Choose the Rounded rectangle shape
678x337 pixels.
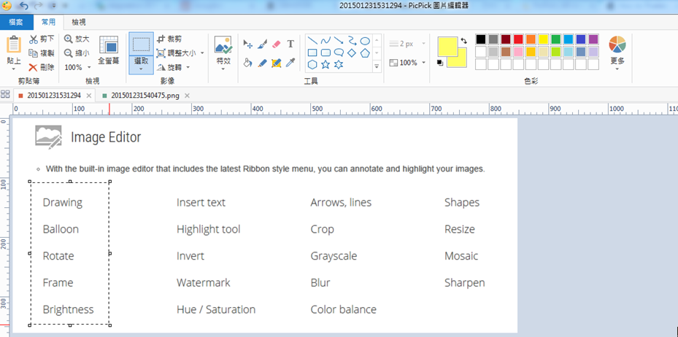(x=325, y=53)
